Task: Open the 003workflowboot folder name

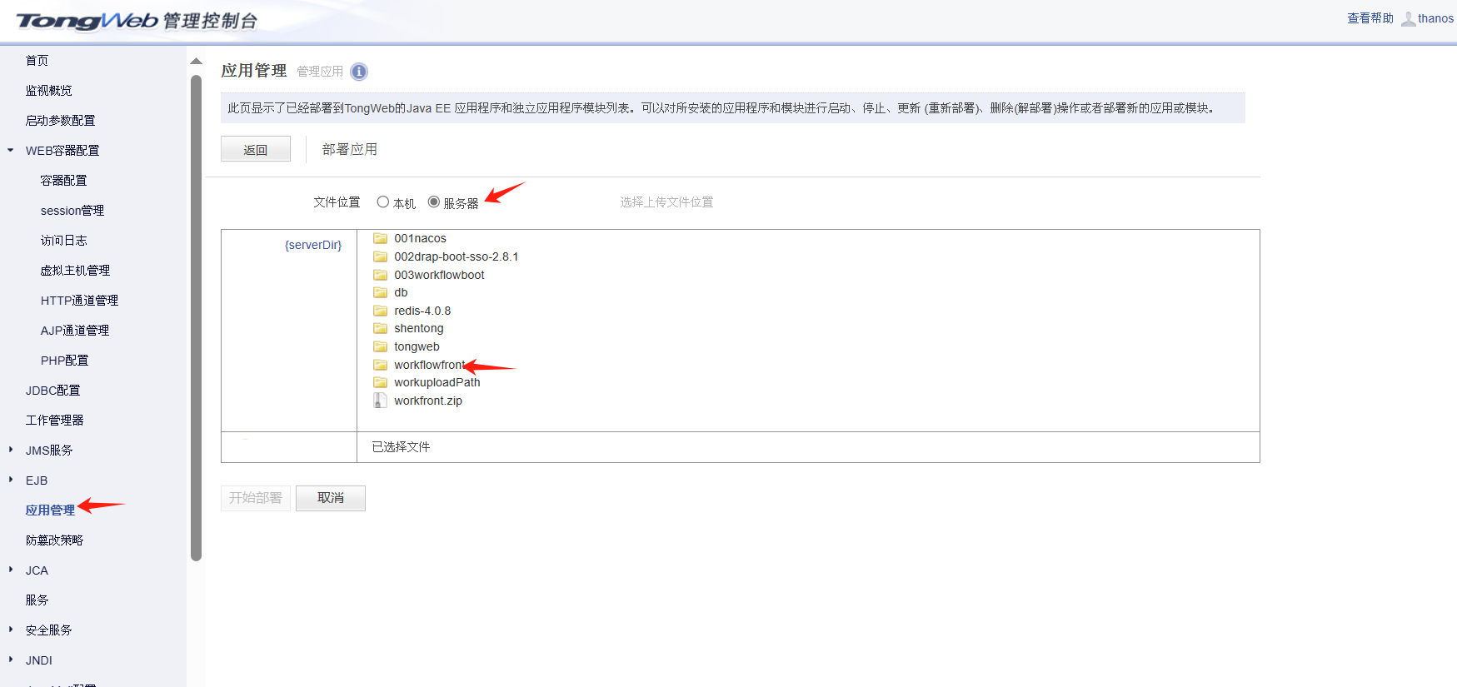Action: click(440, 275)
